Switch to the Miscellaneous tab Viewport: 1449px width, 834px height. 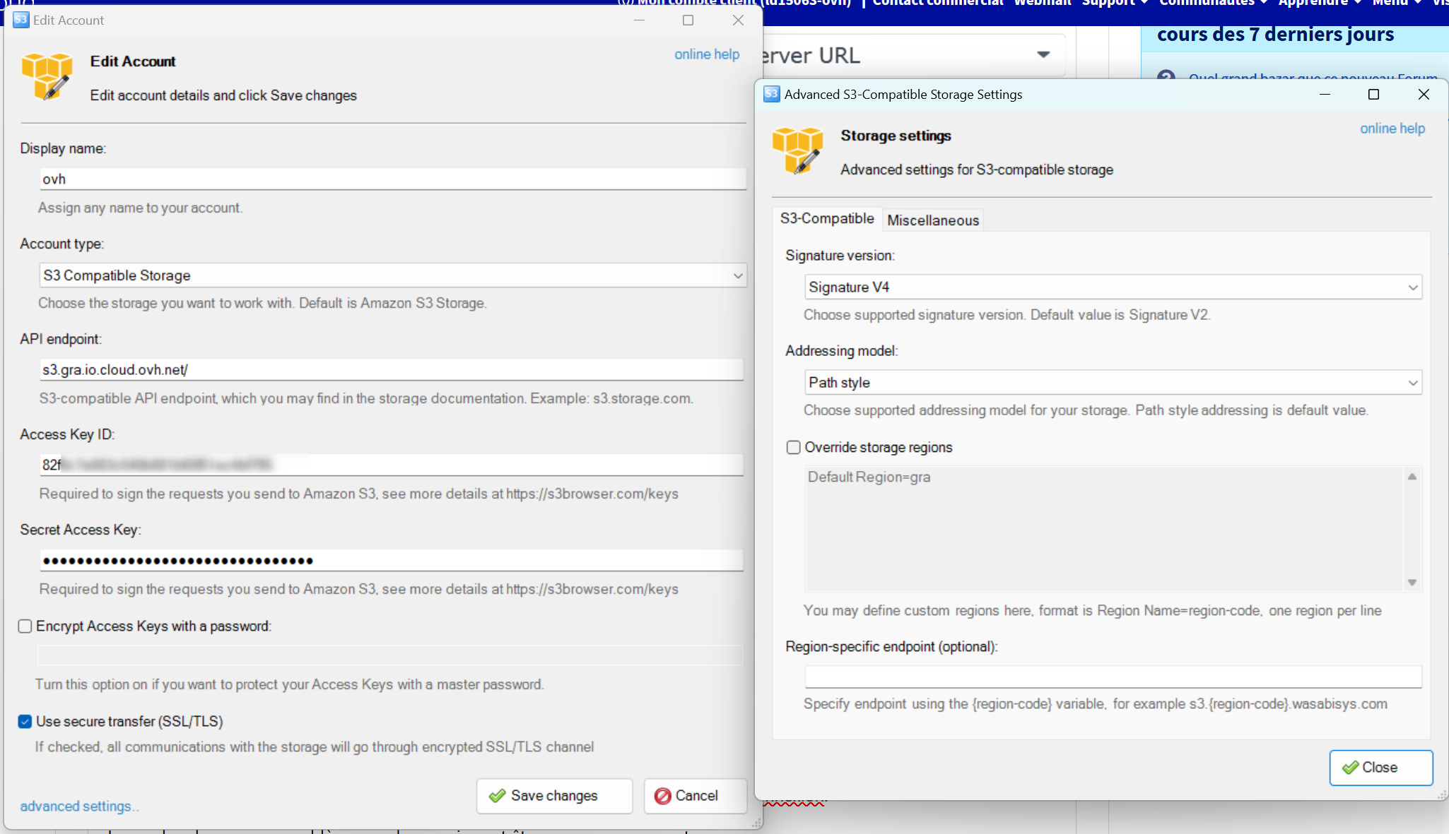click(x=932, y=220)
